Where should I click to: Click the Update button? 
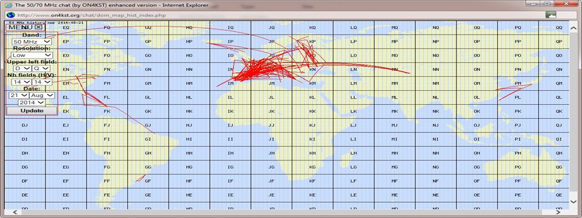pos(32,111)
